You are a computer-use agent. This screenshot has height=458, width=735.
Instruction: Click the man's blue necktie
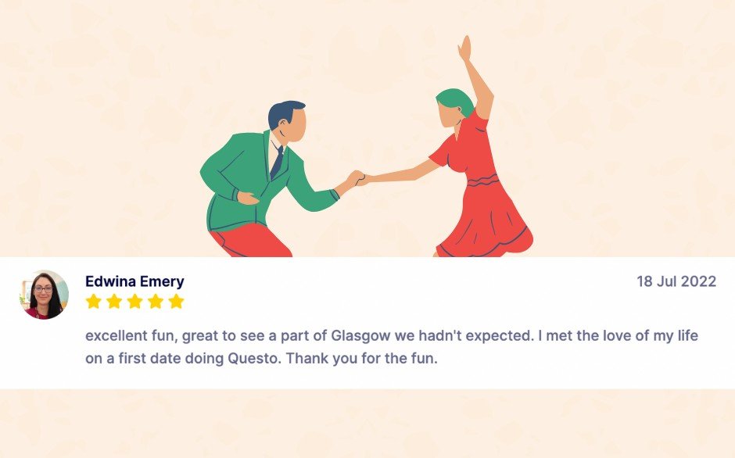(x=277, y=163)
